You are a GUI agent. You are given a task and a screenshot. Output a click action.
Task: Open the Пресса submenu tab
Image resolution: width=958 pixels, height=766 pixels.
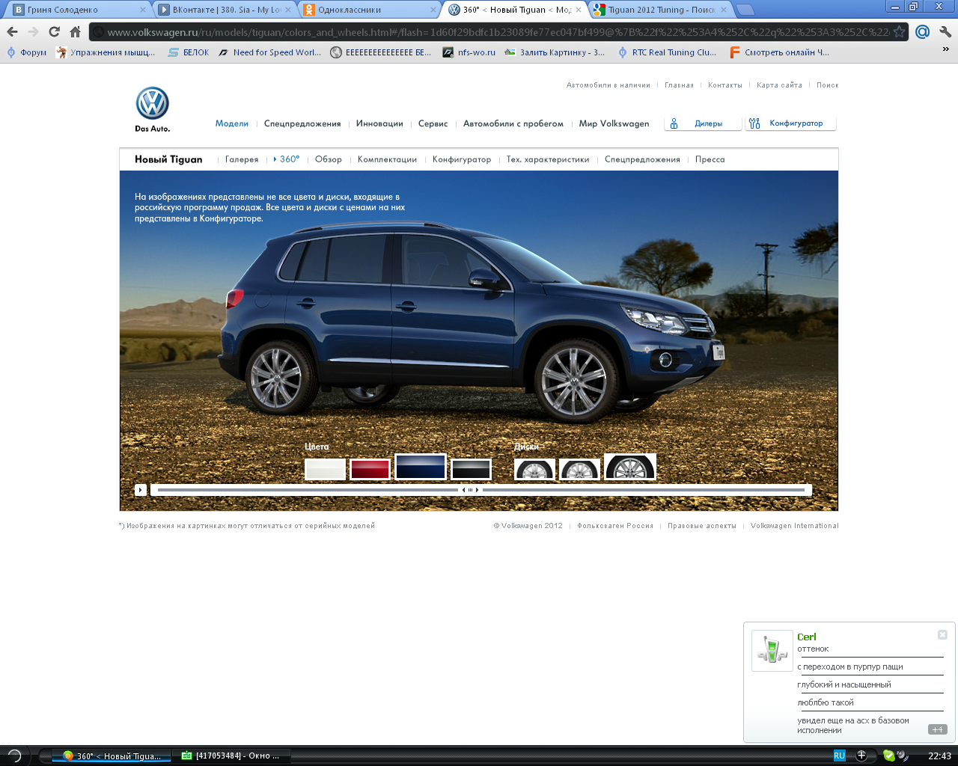tap(710, 159)
